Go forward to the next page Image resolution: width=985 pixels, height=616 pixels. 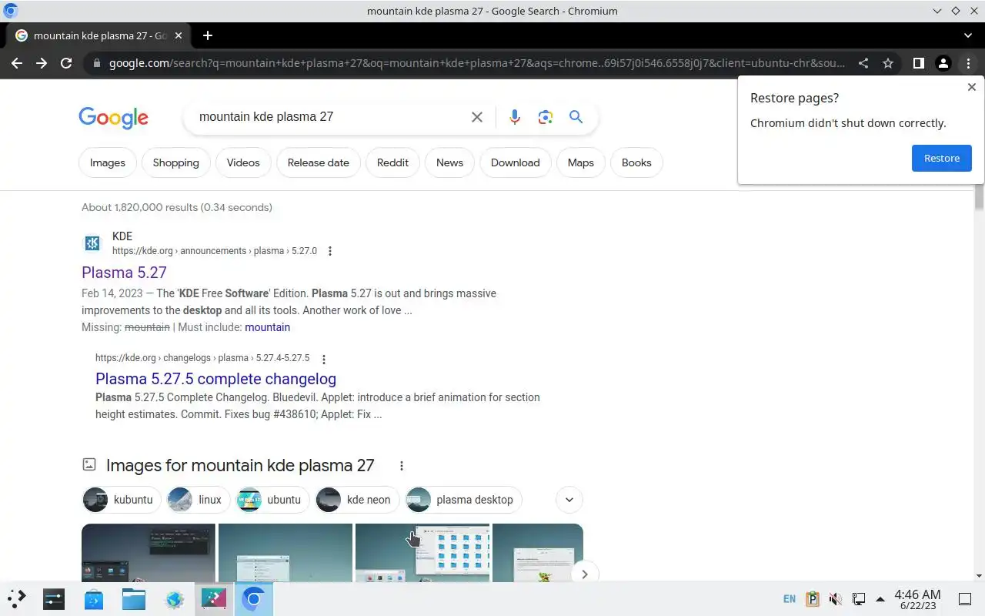[x=42, y=63]
